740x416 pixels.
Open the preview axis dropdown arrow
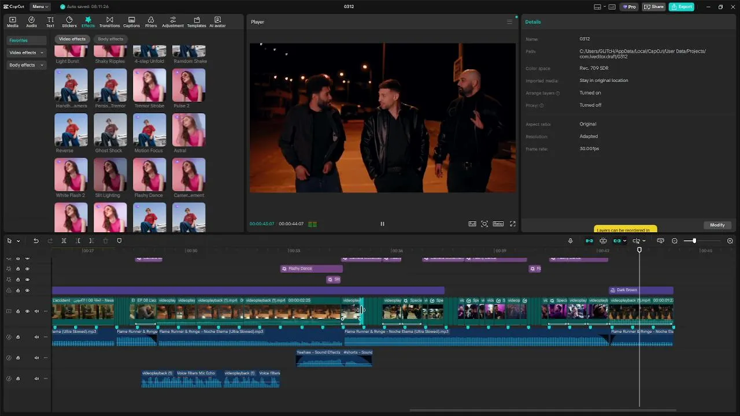pos(643,241)
